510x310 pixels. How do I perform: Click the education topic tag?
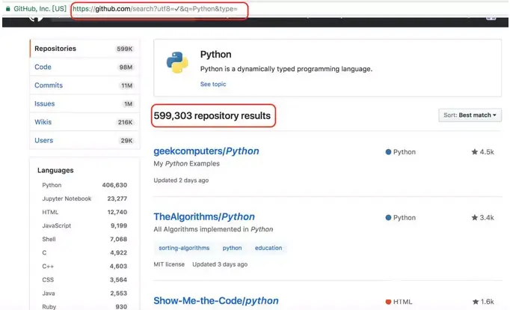pyautogui.click(x=268, y=248)
